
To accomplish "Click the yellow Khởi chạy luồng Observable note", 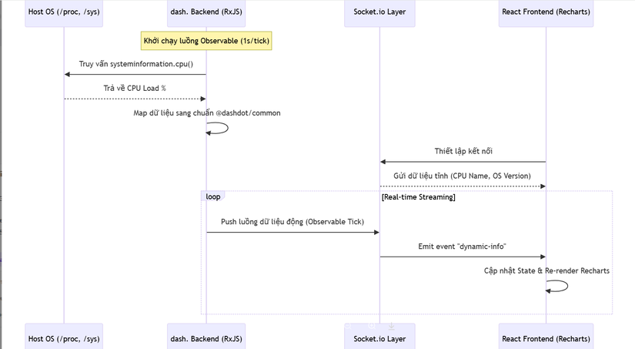I will point(206,41).
